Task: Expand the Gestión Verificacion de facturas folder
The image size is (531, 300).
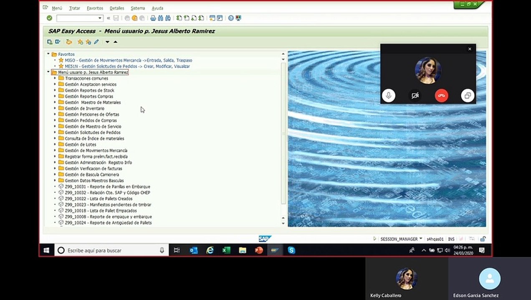Action: click(55, 169)
